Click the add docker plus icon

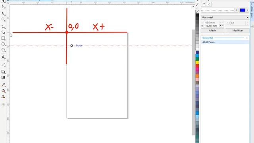252,27
